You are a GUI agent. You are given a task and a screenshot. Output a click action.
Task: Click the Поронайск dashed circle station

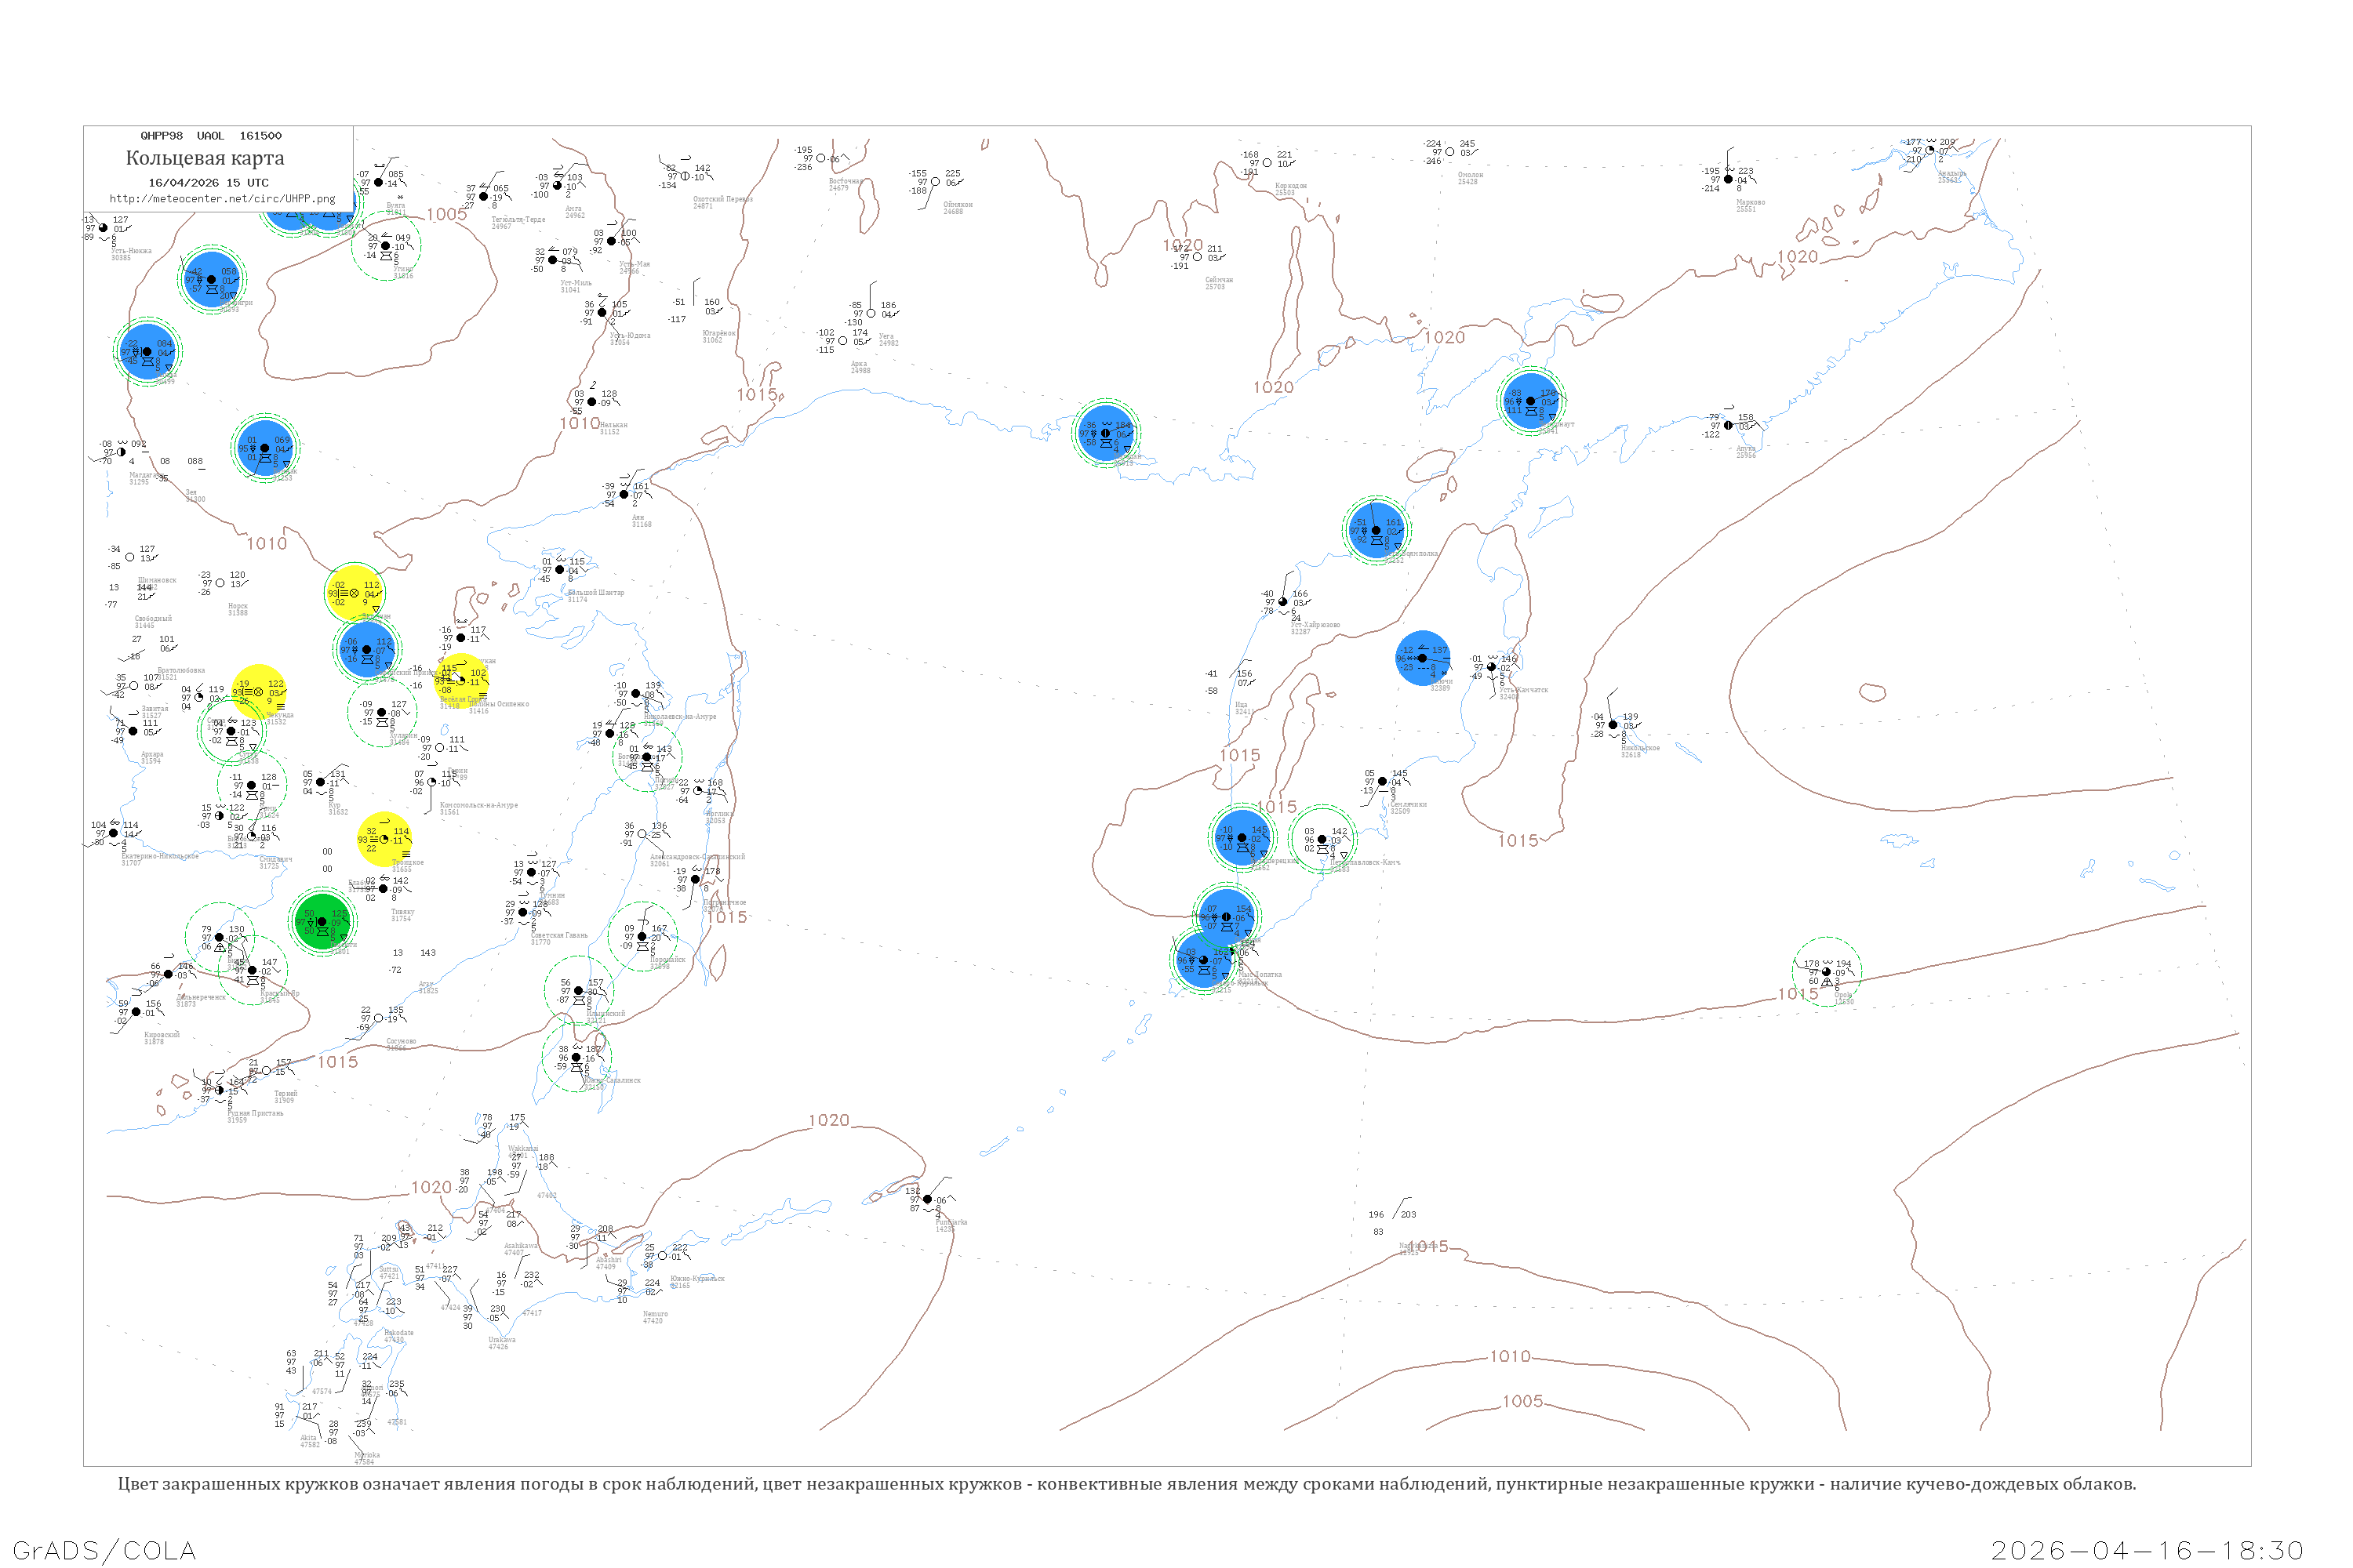[642, 937]
